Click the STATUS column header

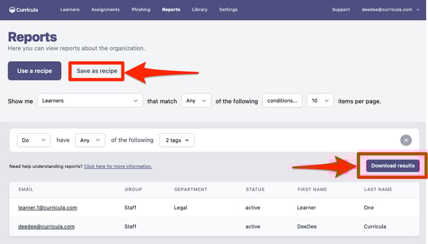pos(255,189)
